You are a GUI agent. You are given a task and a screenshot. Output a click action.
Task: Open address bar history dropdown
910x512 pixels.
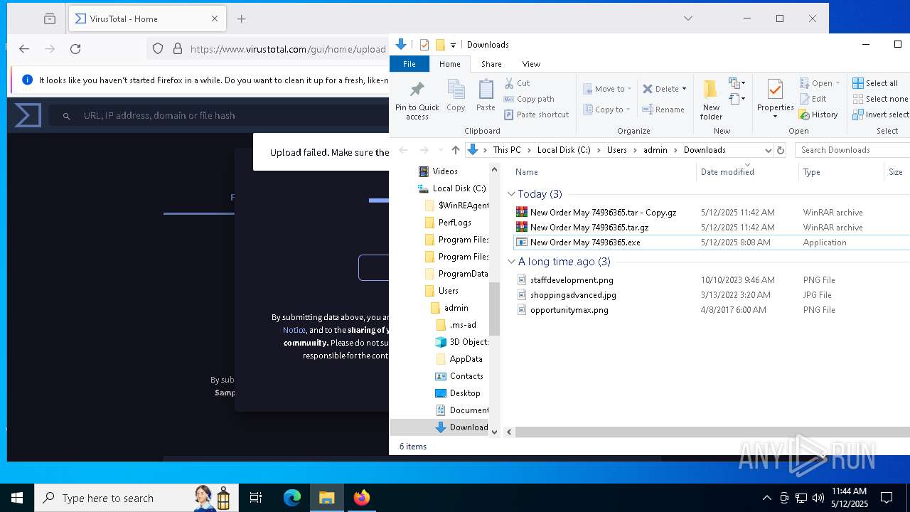[x=768, y=150]
